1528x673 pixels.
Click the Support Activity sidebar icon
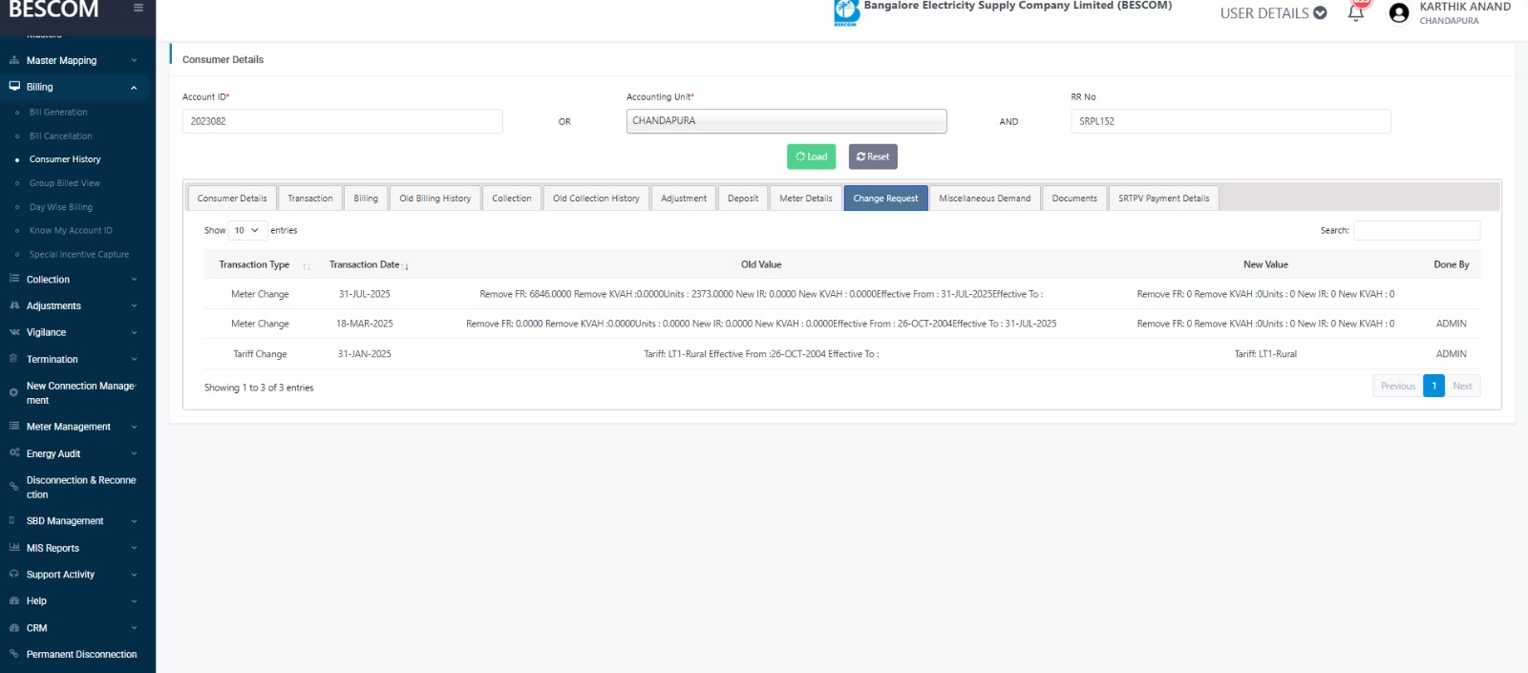(14, 575)
